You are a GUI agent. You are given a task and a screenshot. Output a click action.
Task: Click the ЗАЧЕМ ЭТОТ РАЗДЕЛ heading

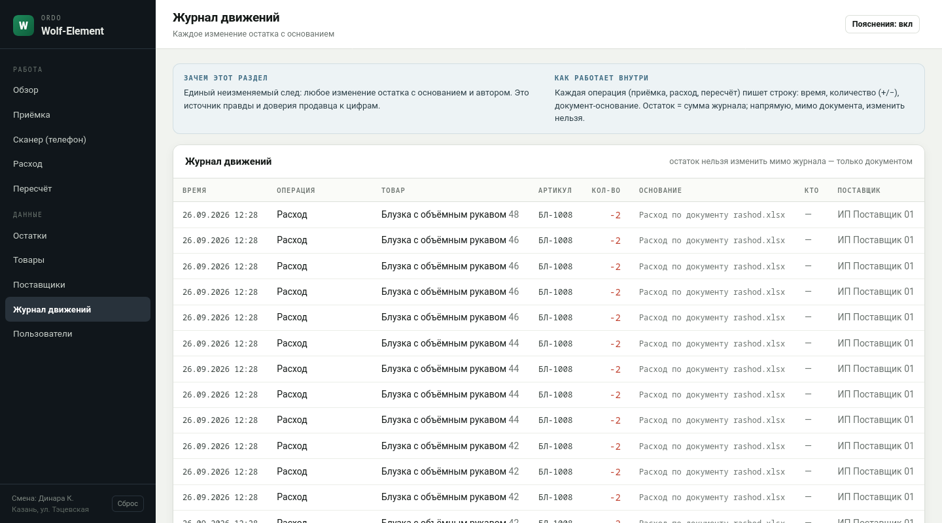pos(226,78)
